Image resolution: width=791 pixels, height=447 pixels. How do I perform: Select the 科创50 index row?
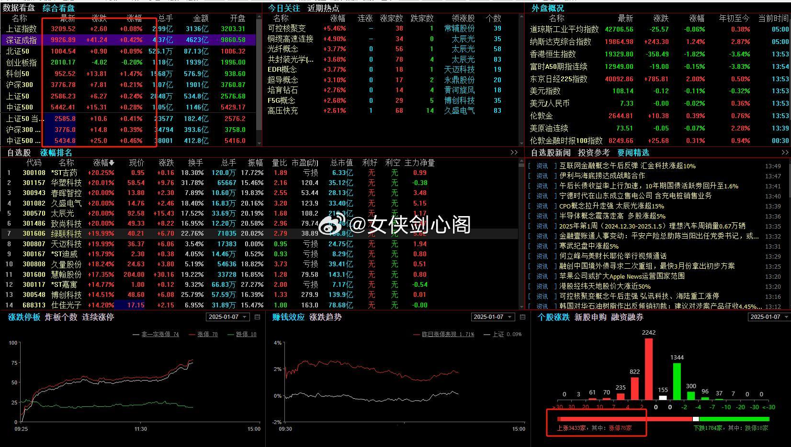point(128,74)
